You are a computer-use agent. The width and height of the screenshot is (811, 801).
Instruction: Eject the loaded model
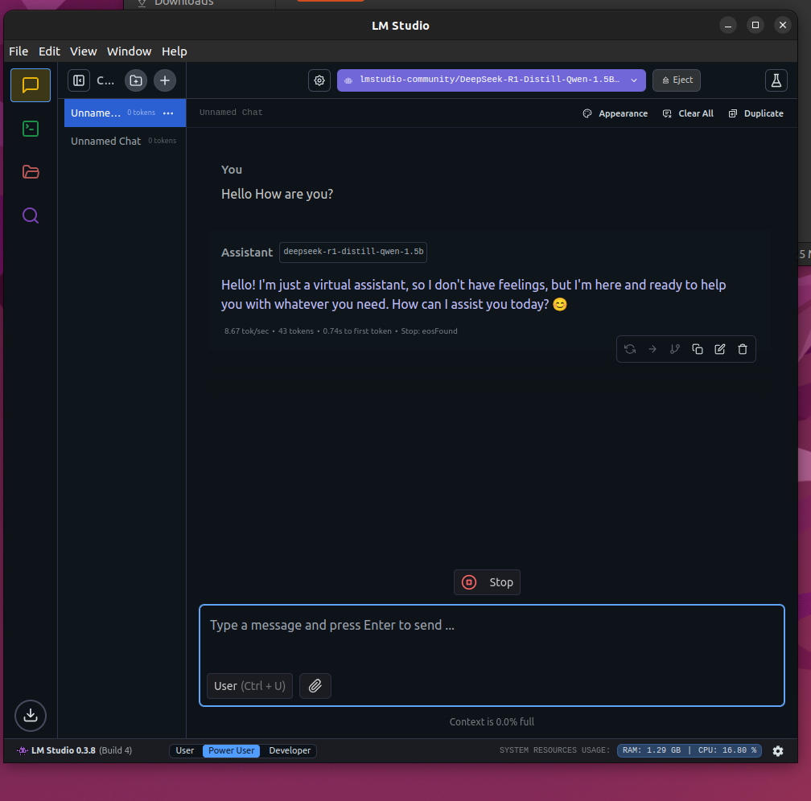tap(676, 80)
